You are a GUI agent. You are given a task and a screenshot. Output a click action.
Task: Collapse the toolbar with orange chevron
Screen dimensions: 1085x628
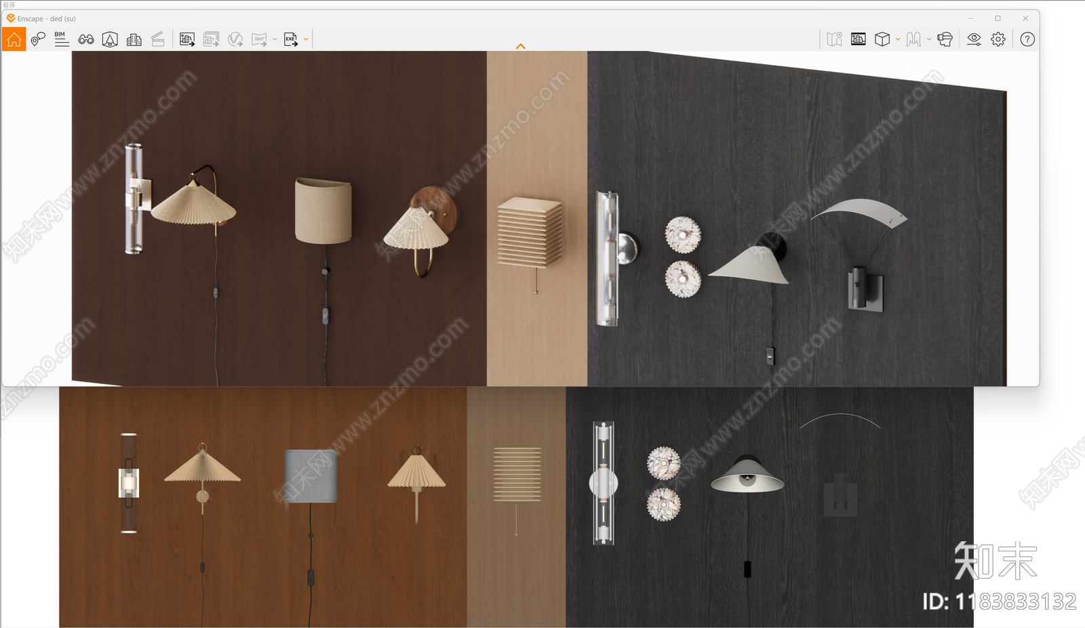521,46
